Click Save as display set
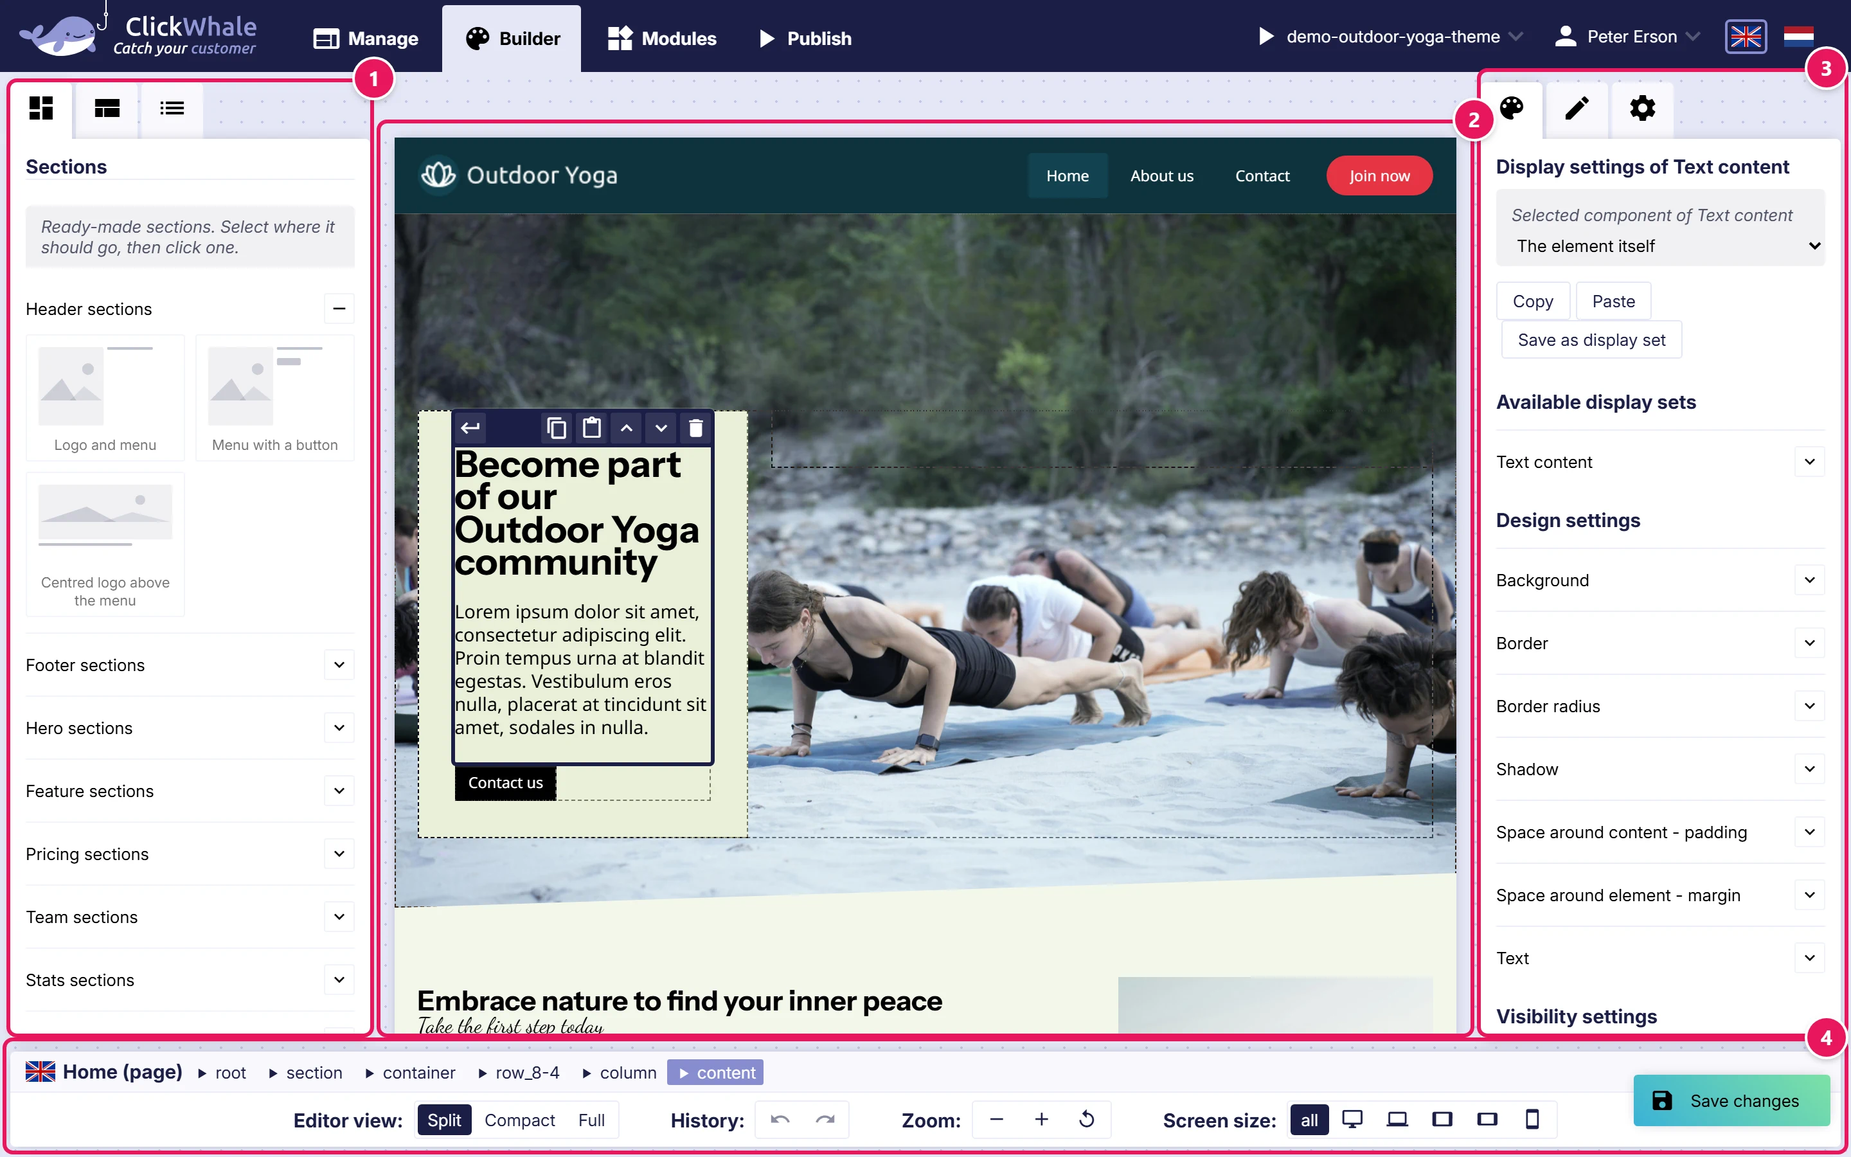This screenshot has height=1157, width=1851. (1591, 340)
